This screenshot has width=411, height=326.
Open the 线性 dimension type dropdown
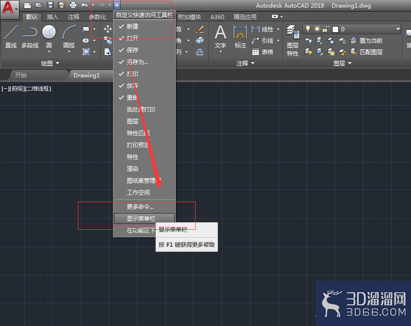click(278, 29)
